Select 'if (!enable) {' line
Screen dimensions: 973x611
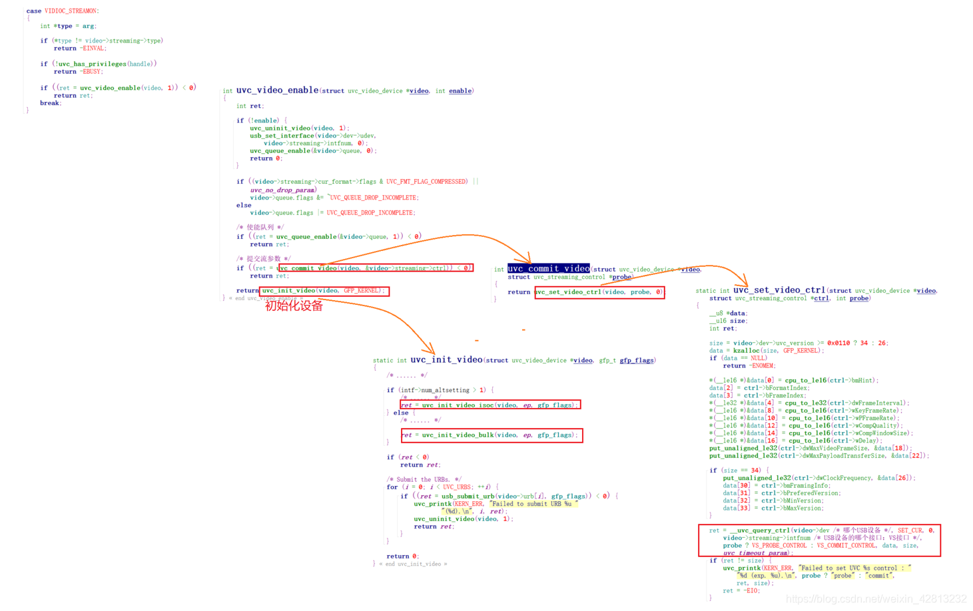[x=262, y=120]
